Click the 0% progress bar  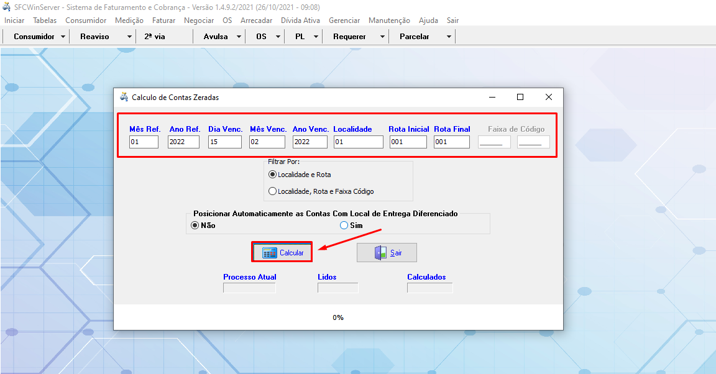[338, 317]
